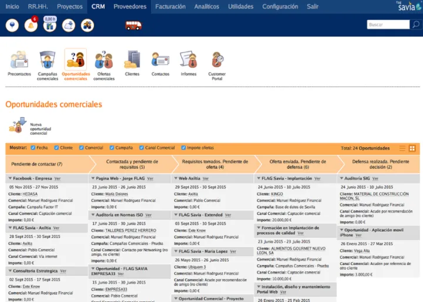Uncheck the Fecha checkbox
The width and height of the screenshot is (423, 302).
pyautogui.click(x=32, y=148)
